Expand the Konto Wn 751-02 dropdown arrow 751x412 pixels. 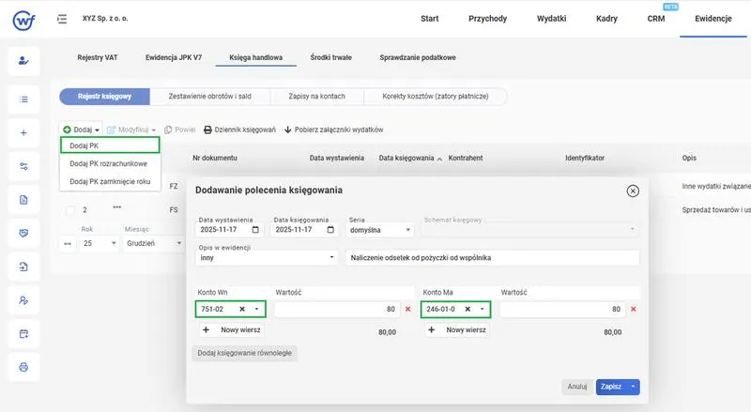click(256, 309)
